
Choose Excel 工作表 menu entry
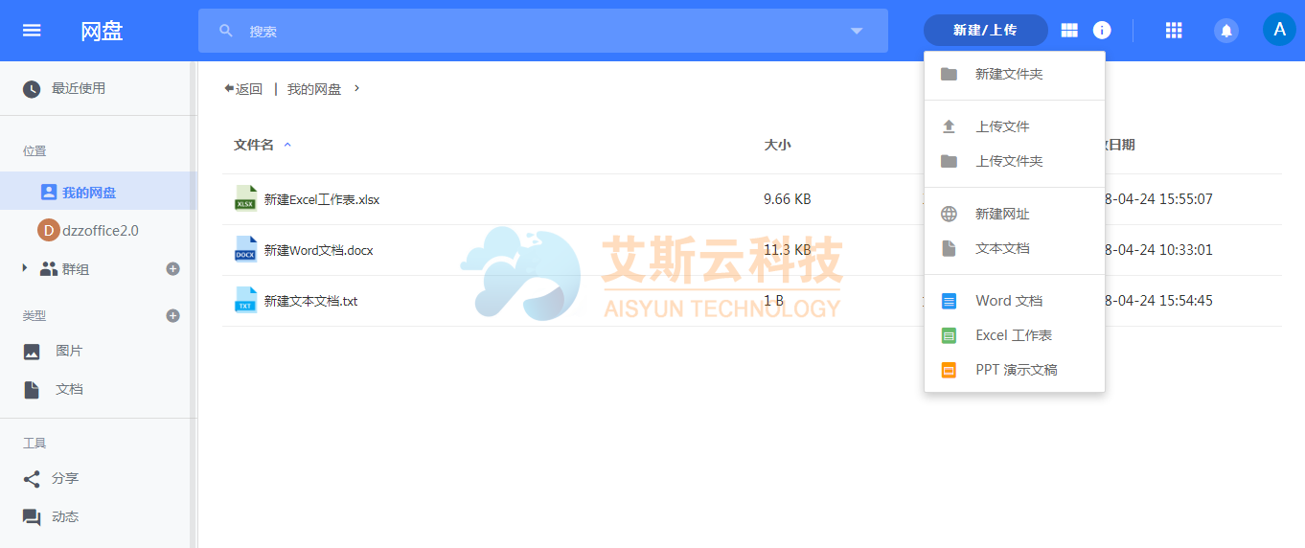coord(1013,335)
